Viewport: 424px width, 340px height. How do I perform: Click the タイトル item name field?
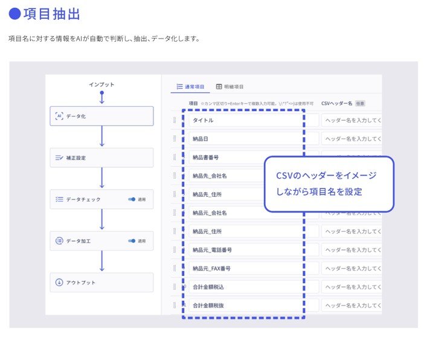coord(245,120)
